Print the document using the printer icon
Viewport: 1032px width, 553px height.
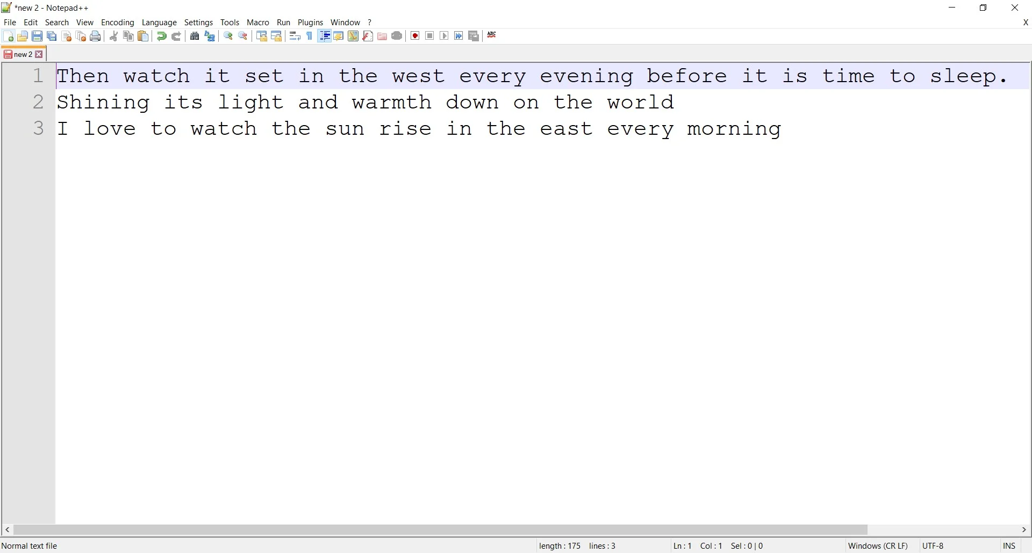(x=96, y=36)
